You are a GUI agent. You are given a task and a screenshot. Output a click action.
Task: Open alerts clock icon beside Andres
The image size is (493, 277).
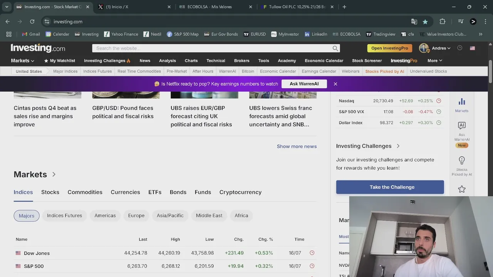(x=459, y=48)
